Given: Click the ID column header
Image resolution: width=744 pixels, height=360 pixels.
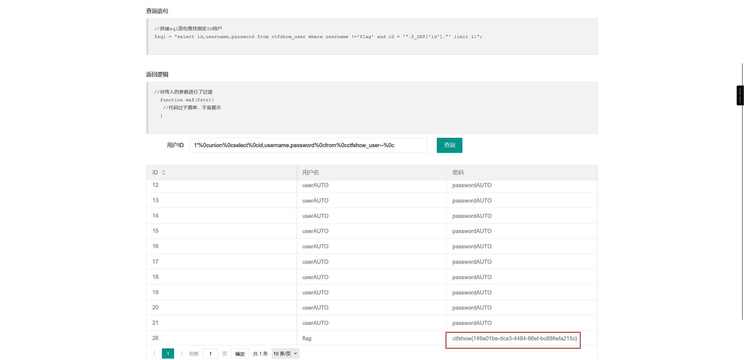Looking at the screenshot, I should (155, 172).
